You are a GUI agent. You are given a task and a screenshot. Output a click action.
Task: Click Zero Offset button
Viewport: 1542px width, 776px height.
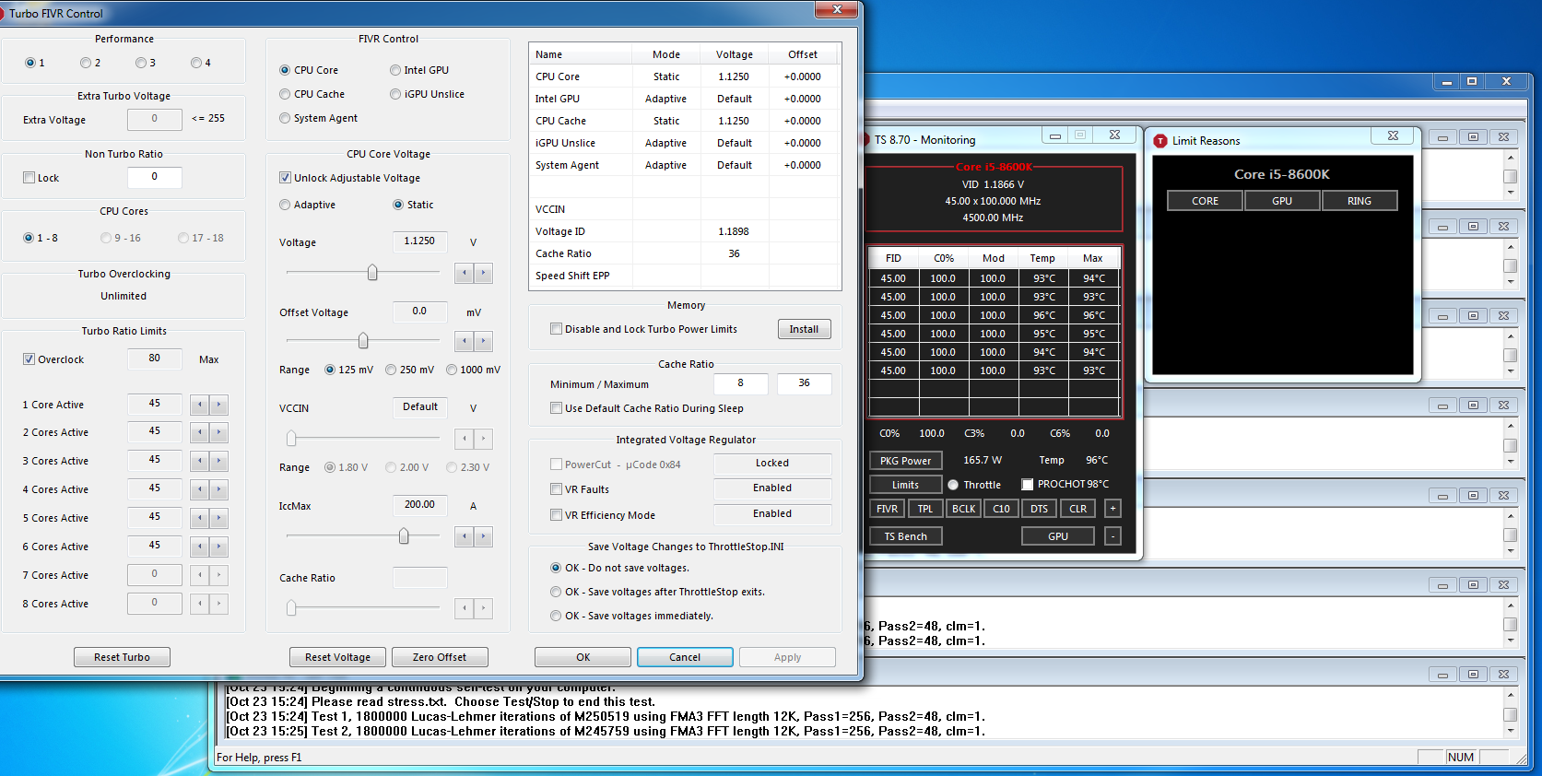click(x=440, y=657)
